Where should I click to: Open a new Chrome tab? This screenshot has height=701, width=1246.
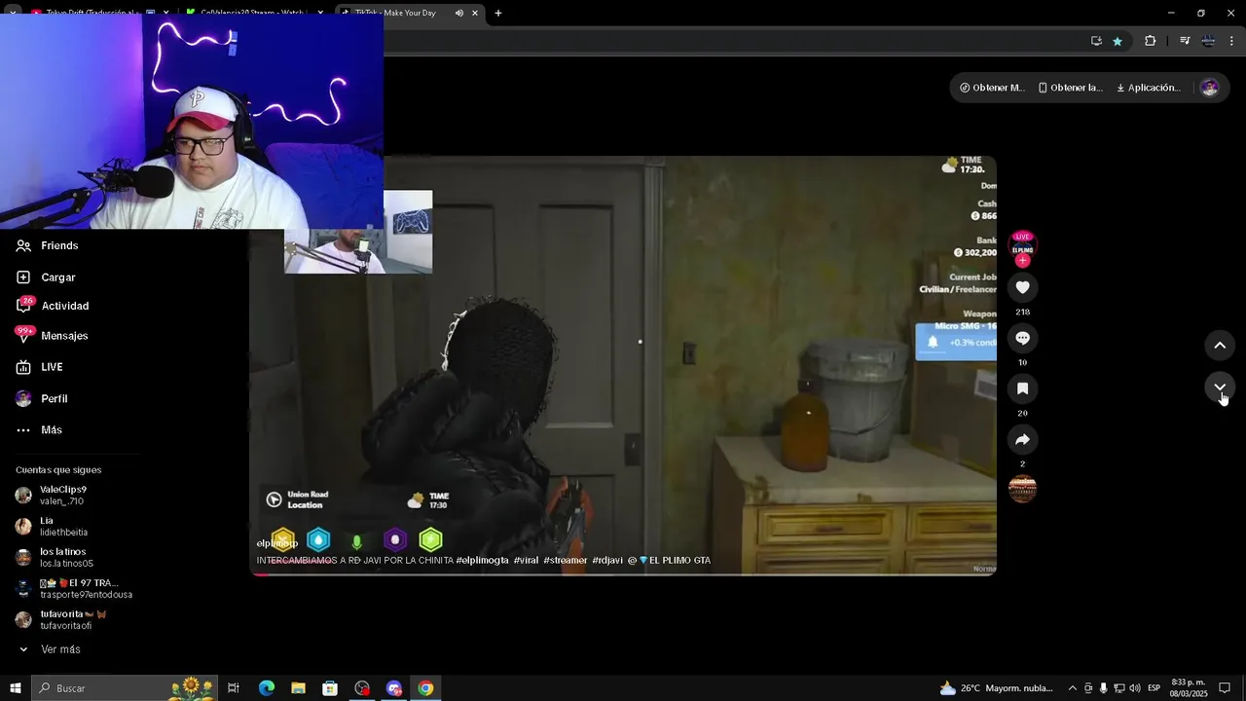pos(498,13)
